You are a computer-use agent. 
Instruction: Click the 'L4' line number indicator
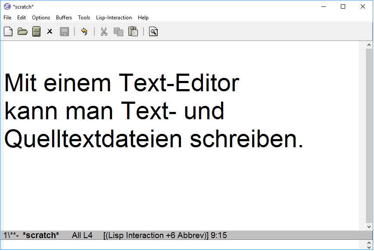87,236
